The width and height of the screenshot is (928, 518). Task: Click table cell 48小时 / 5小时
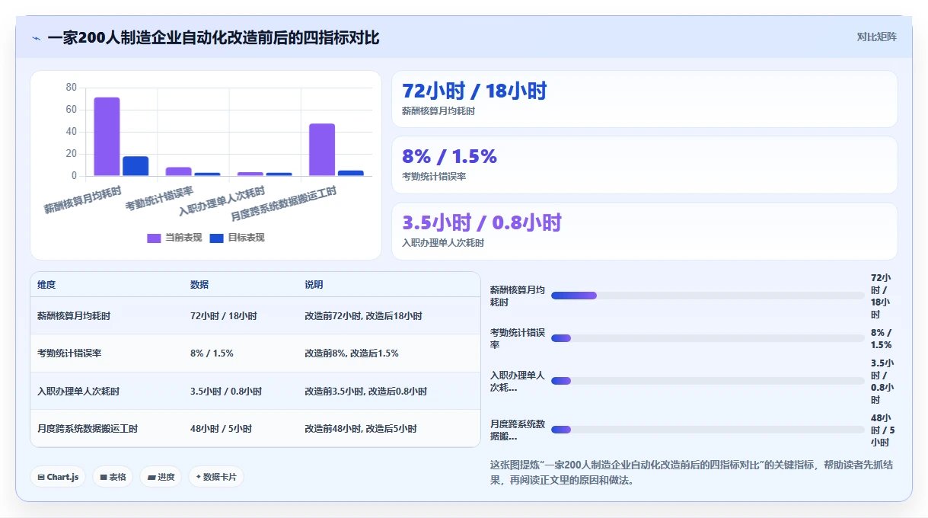222,429
